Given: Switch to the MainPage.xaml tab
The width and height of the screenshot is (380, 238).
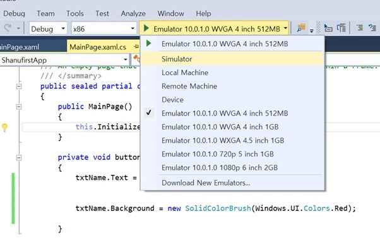Looking at the screenshot, I should [x=20, y=47].
